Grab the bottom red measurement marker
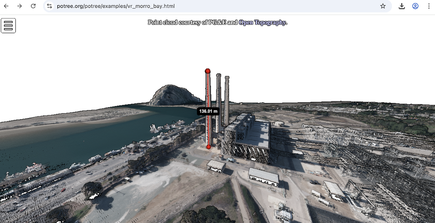Screen dimensions: 435x223 209,147
